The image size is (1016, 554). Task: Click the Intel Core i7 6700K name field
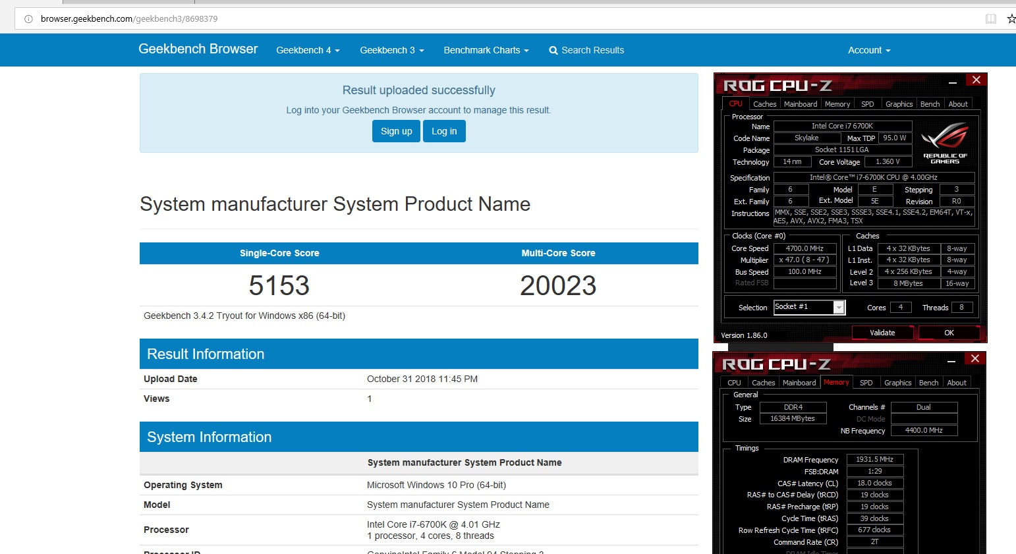click(x=842, y=126)
